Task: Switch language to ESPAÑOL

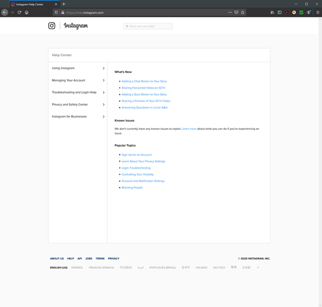Action: (77, 268)
